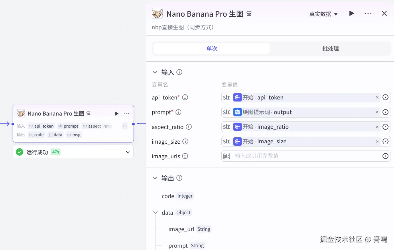The width and height of the screenshot is (394, 250).
Task: Click the 47s run duration badge
Action: [56, 152]
